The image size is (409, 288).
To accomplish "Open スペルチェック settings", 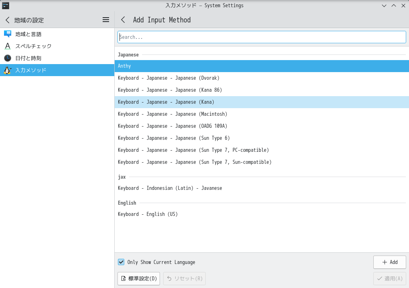I will point(57,46).
